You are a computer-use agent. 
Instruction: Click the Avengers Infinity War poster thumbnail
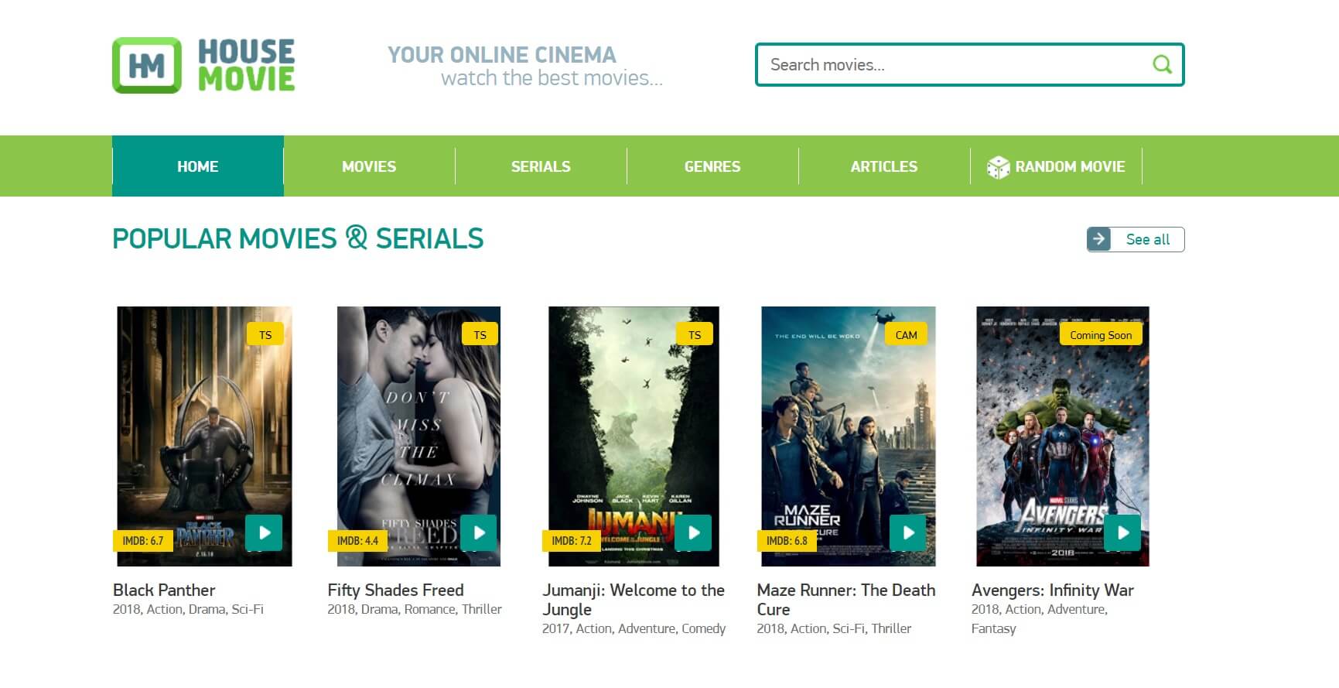coord(1063,436)
